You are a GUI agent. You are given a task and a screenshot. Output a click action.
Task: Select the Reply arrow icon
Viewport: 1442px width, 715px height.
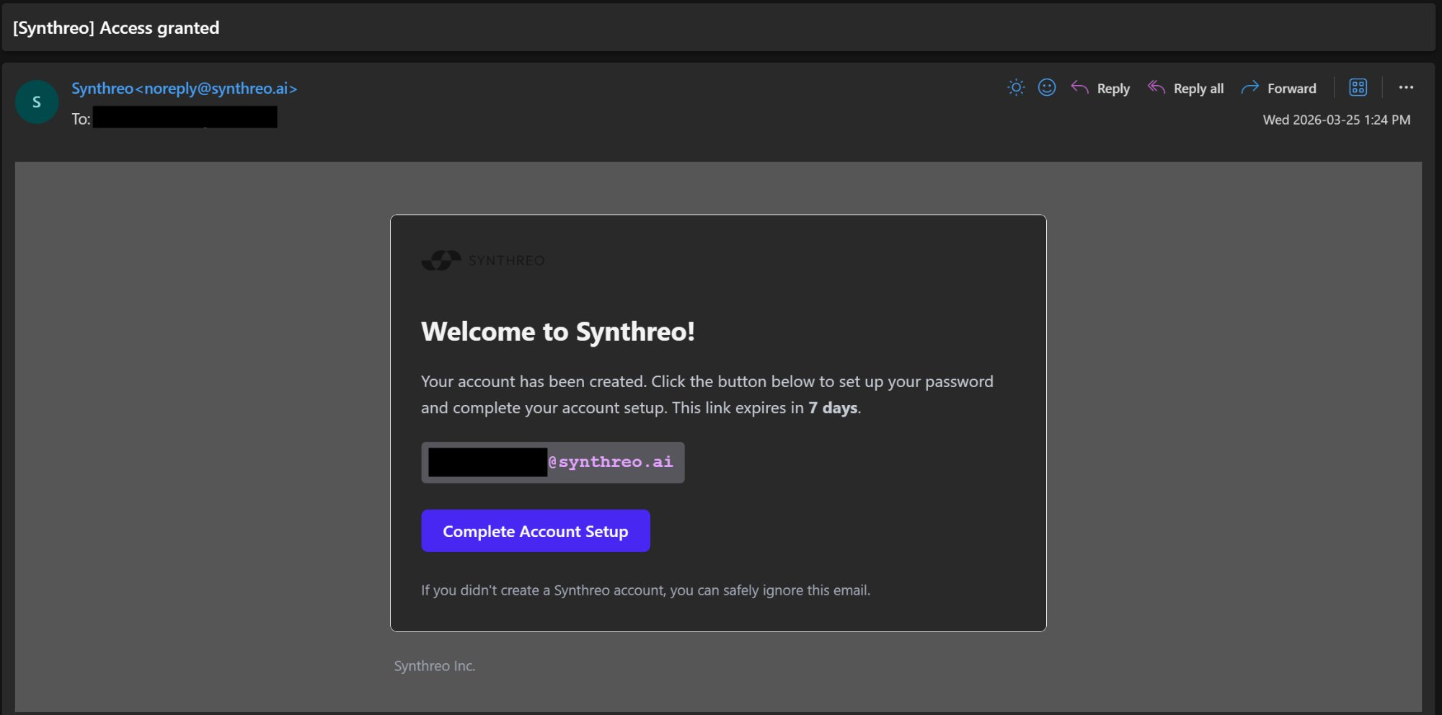[x=1079, y=87]
